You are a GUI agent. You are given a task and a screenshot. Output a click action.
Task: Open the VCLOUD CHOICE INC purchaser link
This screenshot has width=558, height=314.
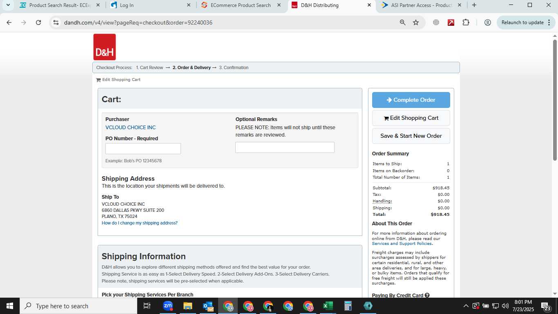pos(130,128)
